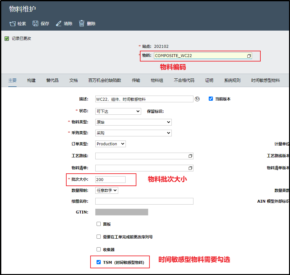Click the 检索 (retrieve) toolbar icon
The image size is (290, 275).
[x=12, y=24]
